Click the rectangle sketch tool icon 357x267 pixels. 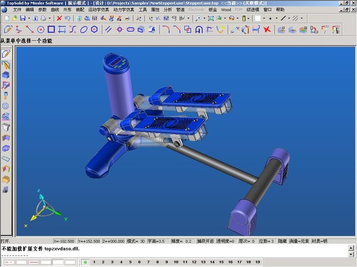(x=51, y=29)
